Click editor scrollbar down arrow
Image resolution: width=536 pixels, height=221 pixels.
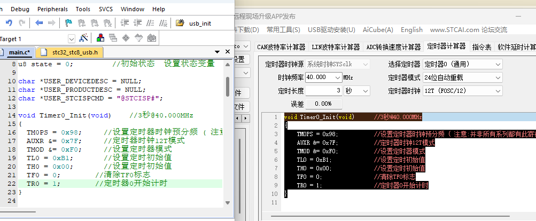click(228, 202)
